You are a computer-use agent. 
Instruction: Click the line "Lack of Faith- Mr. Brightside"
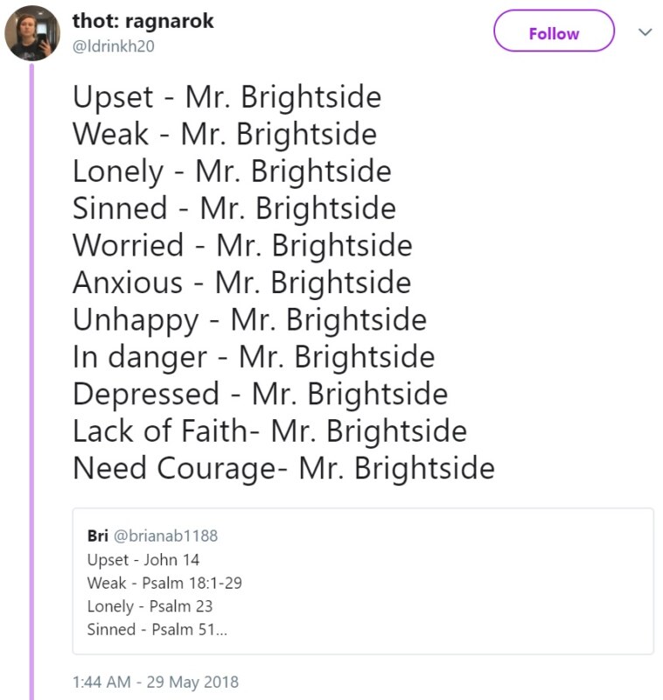(270, 431)
